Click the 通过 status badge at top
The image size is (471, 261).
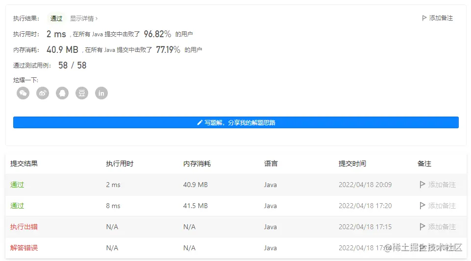(x=56, y=19)
